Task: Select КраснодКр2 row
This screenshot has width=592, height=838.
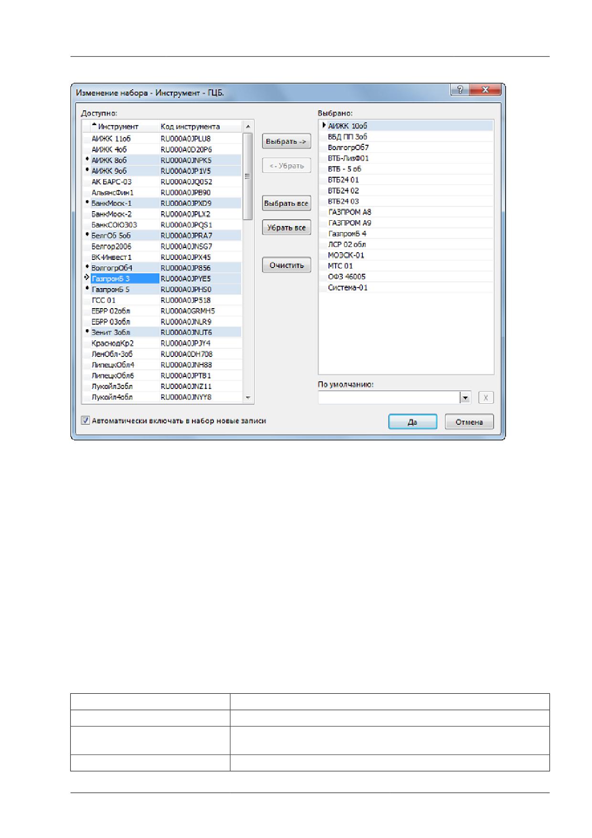Action: click(162, 343)
